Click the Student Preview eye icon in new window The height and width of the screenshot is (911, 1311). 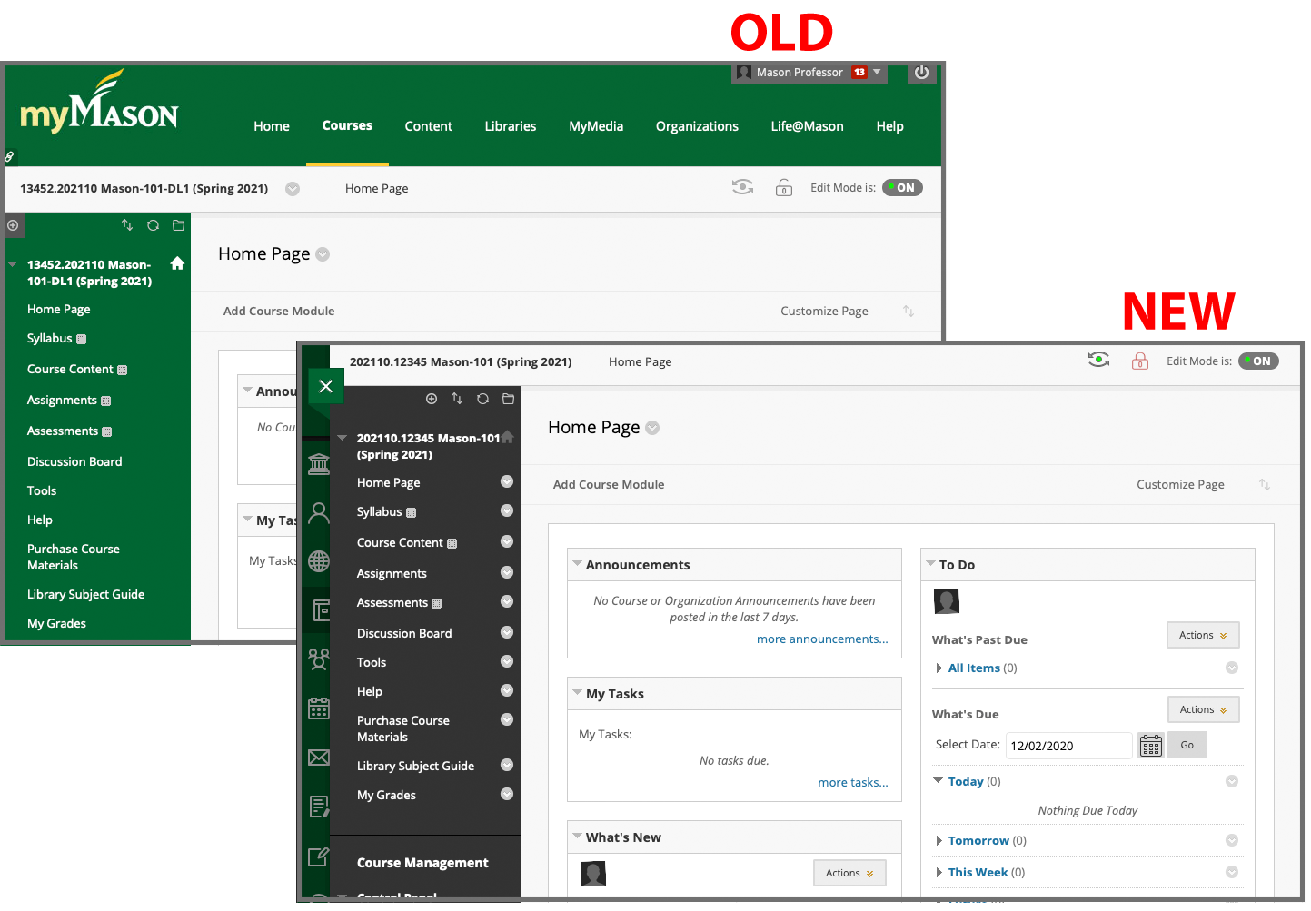pyautogui.click(x=1099, y=360)
